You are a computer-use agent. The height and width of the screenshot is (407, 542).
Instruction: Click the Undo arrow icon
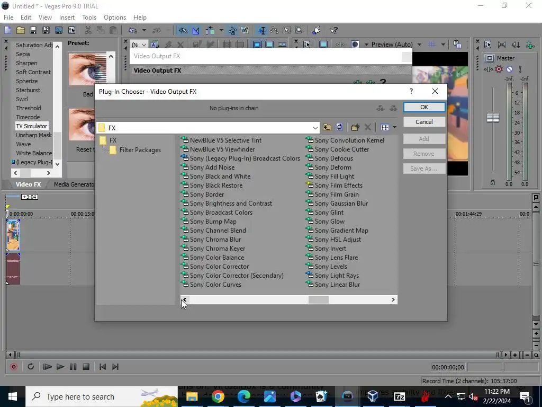coord(132,30)
